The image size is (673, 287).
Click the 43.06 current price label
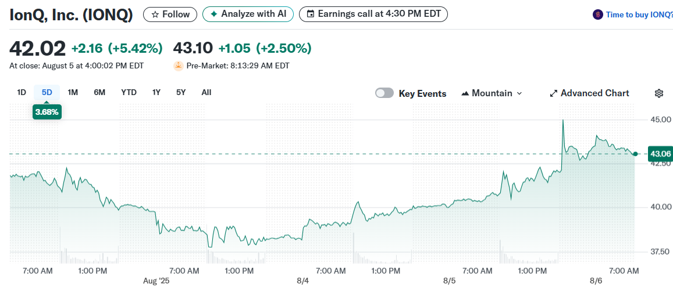pos(660,154)
